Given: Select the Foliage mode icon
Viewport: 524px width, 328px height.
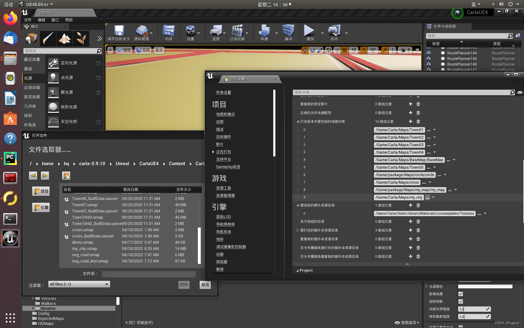Looking at the screenshot, I should pyautogui.click(x=81, y=39).
